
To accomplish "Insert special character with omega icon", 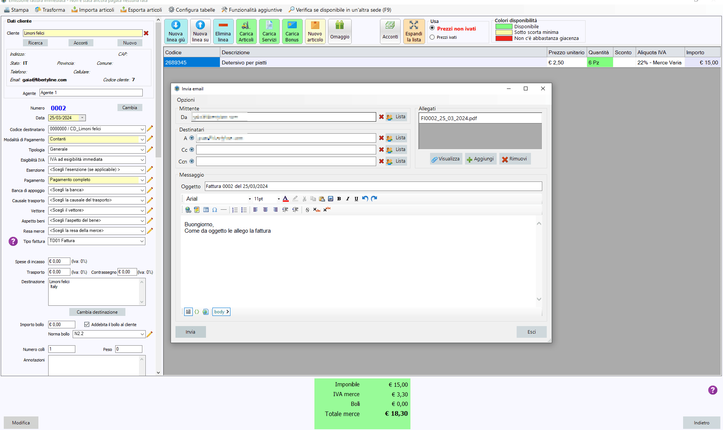I will point(215,210).
